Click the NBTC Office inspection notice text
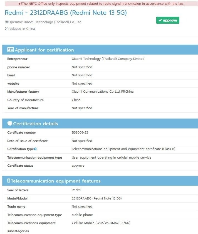 click(103, 4)
